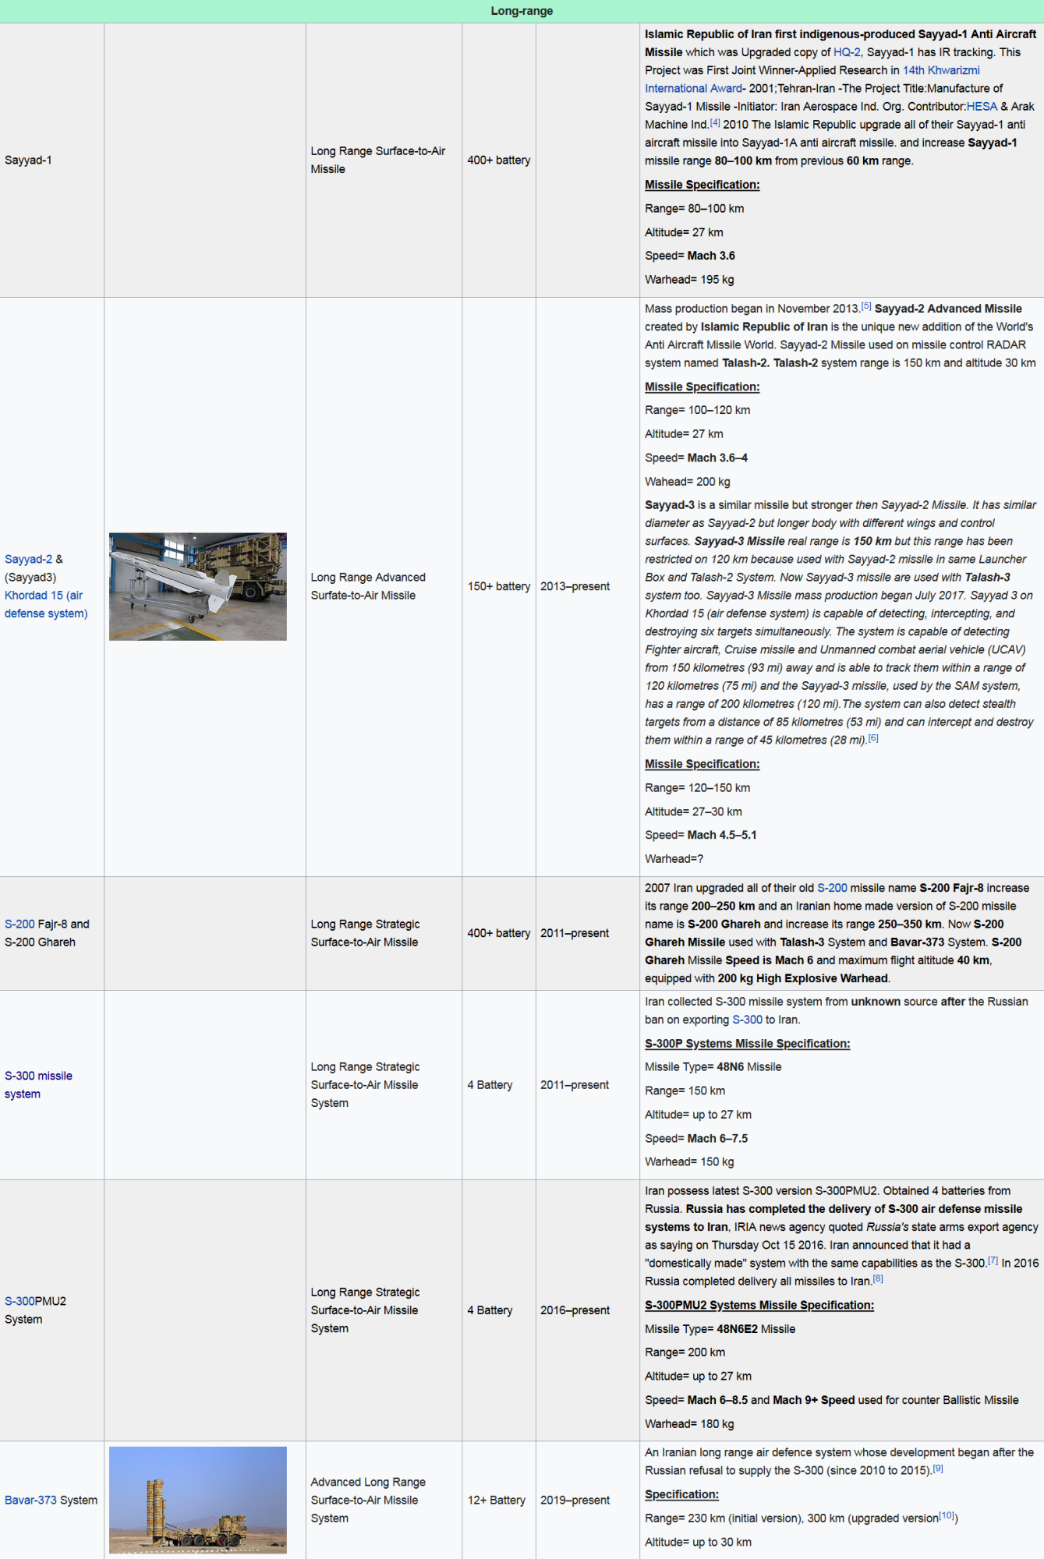Open citation reference [9]
This screenshot has height=1559, width=1044.
pos(938,1468)
